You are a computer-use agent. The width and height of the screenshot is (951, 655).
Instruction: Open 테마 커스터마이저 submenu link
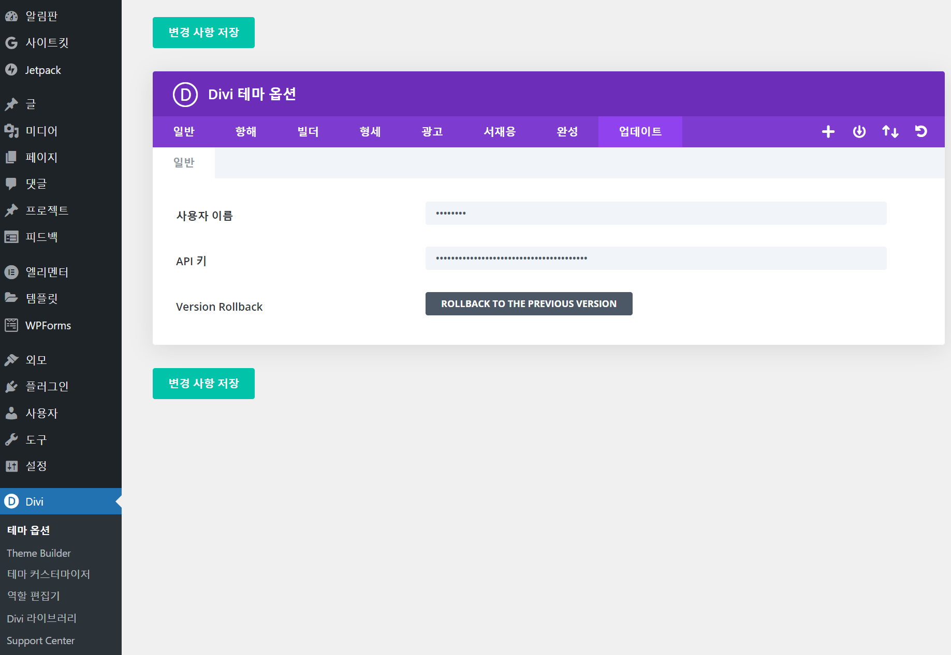49,574
